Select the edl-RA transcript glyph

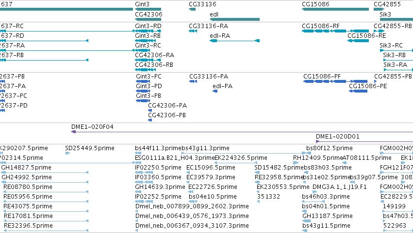[235, 41]
